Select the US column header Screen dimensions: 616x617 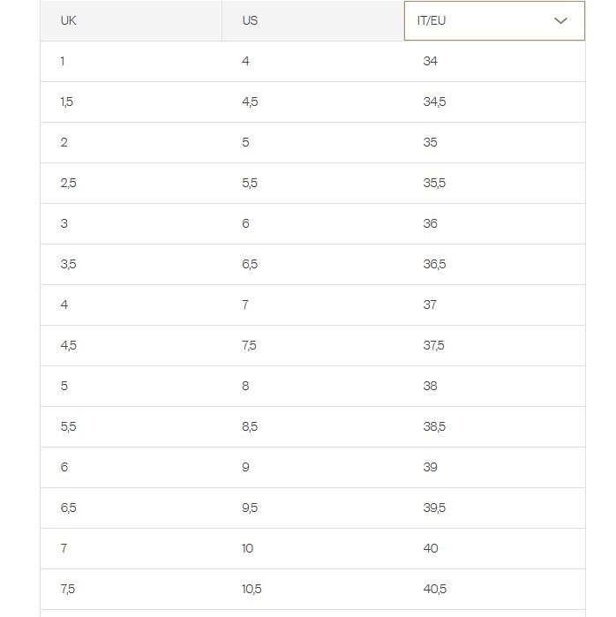pos(312,20)
